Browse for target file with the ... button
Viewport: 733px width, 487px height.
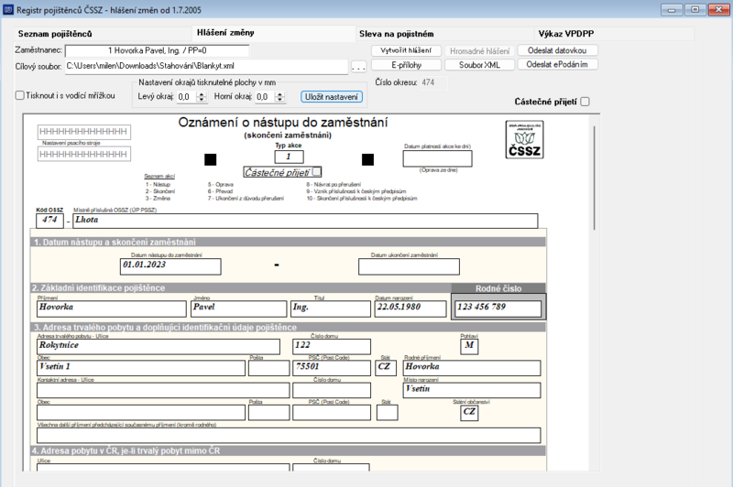pos(358,66)
